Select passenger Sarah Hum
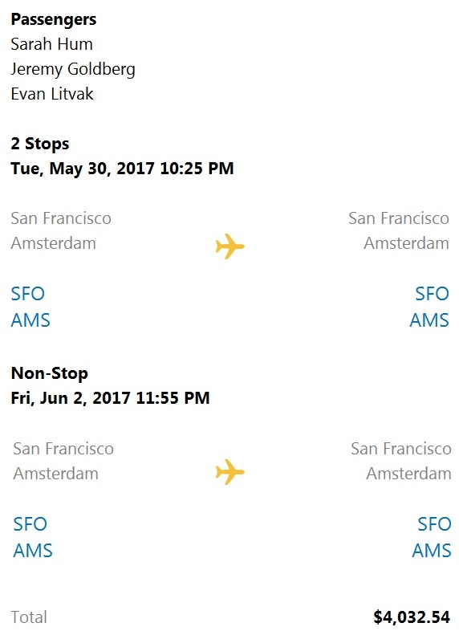This screenshot has height=631, width=459. (51, 44)
